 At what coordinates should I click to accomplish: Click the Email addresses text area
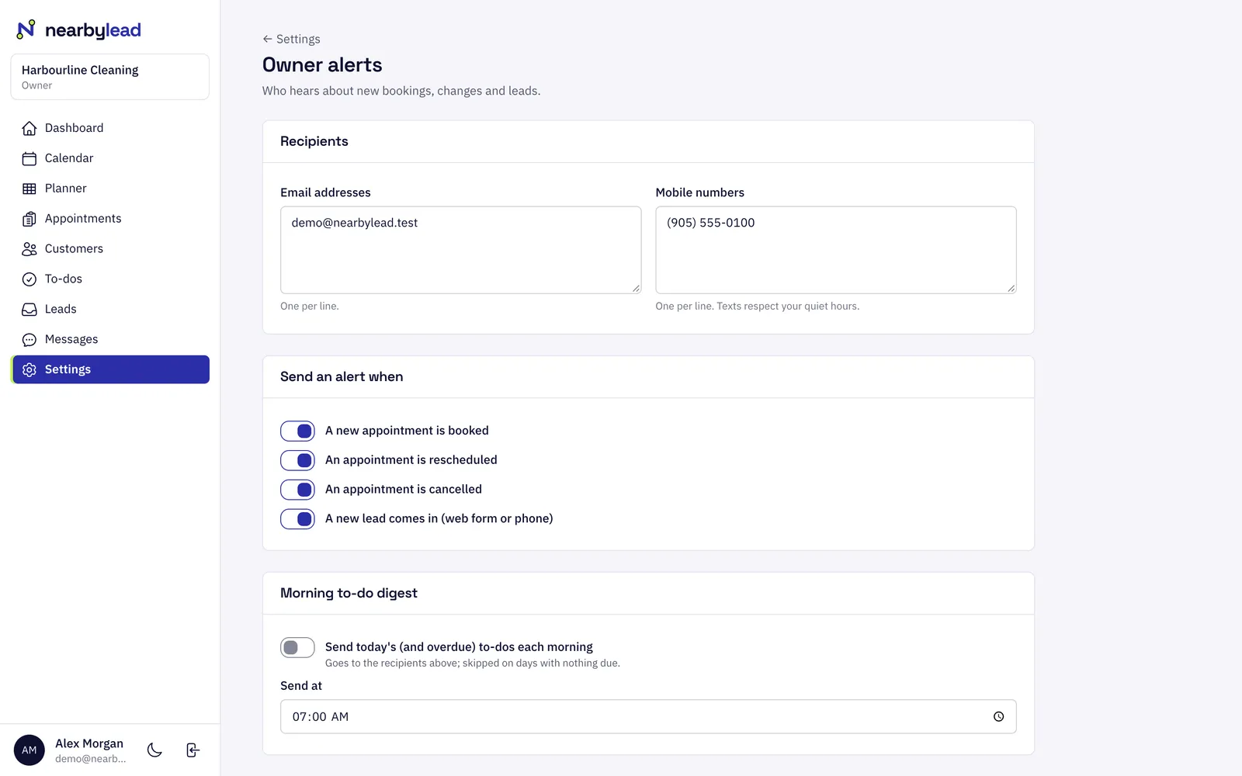coord(461,250)
